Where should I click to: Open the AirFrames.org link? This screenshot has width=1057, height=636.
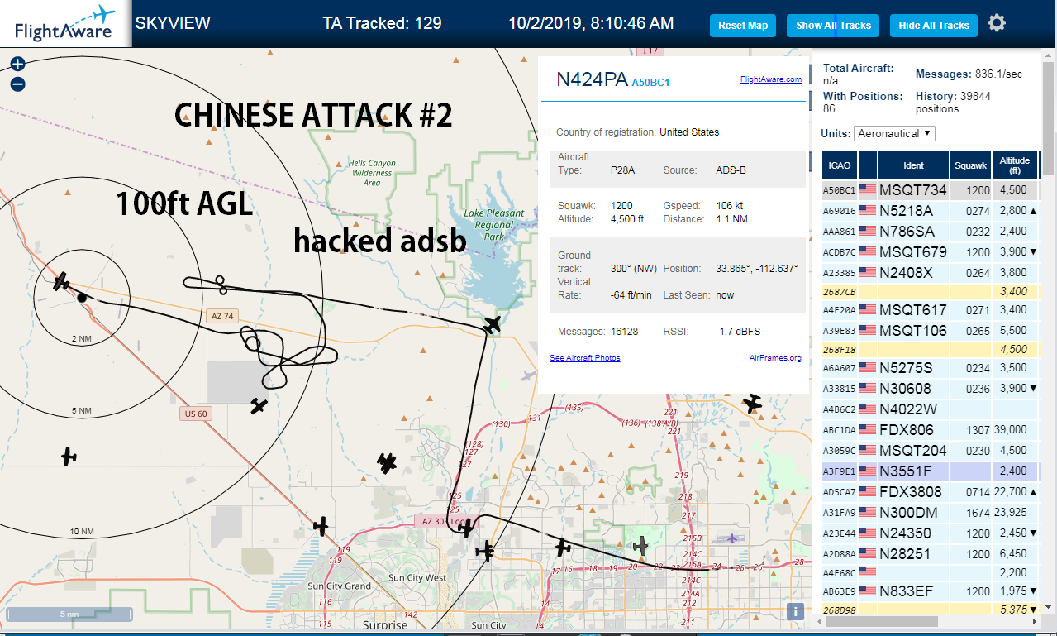tap(775, 358)
